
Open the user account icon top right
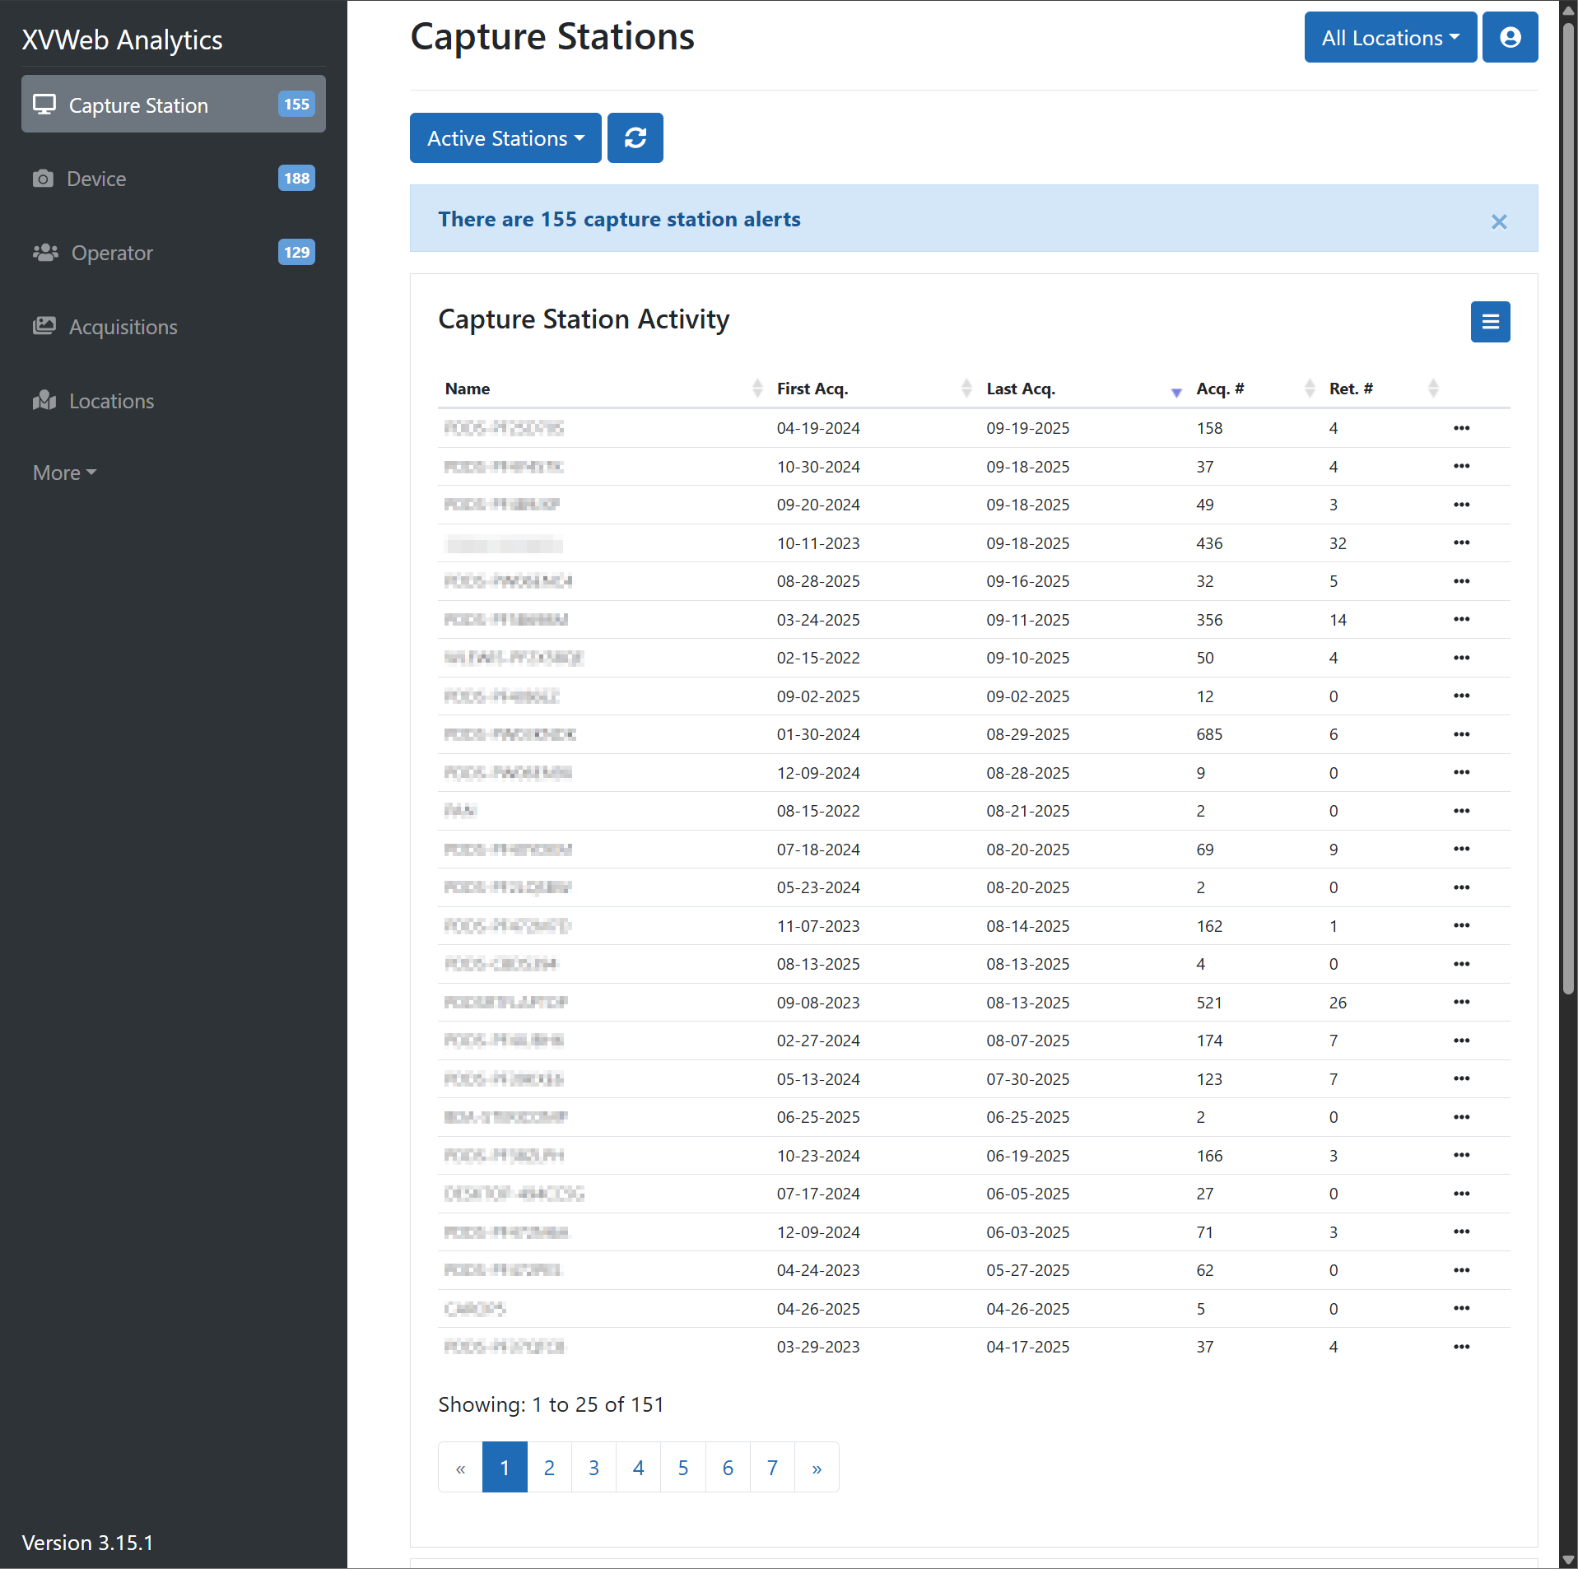tap(1510, 37)
